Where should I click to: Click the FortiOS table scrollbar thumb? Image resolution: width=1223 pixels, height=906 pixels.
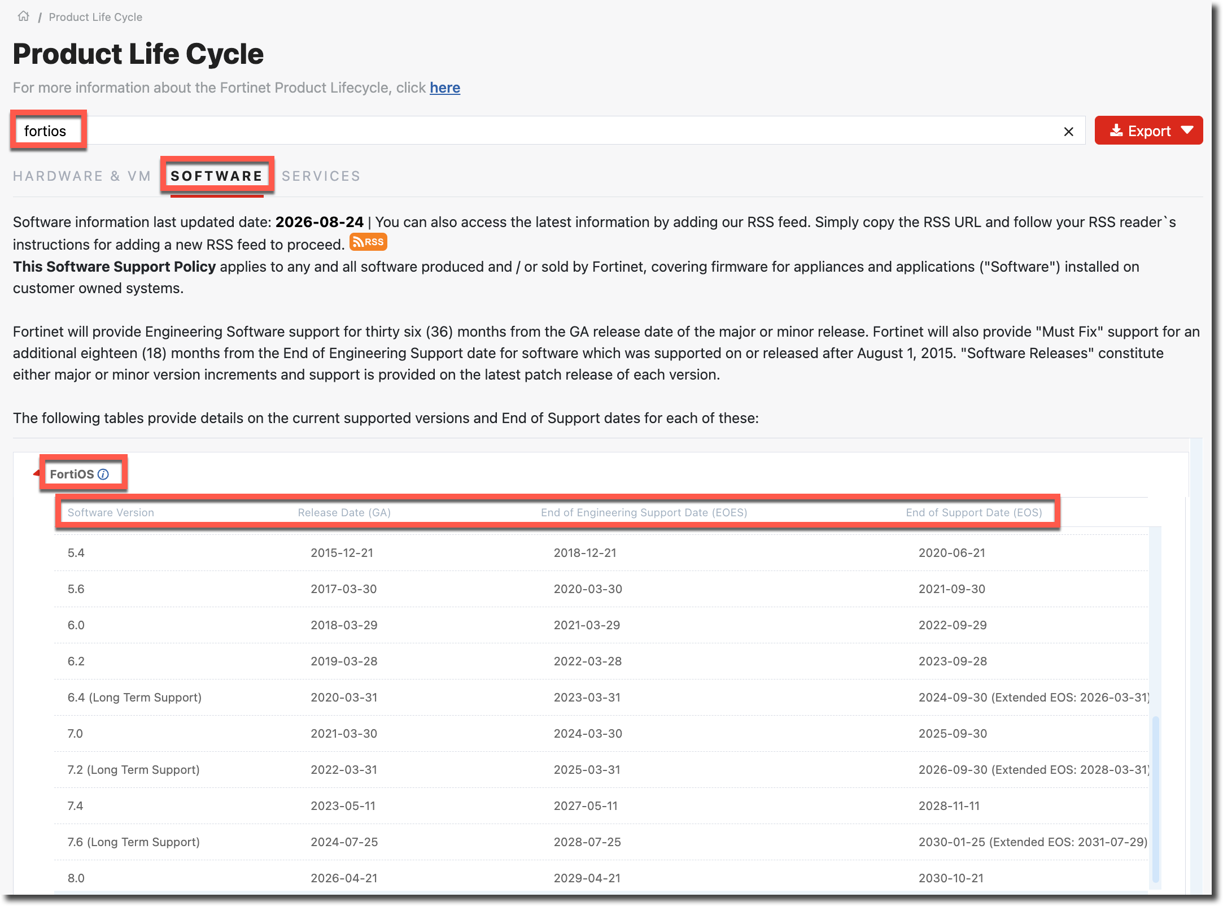pyautogui.click(x=1155, y=799)
